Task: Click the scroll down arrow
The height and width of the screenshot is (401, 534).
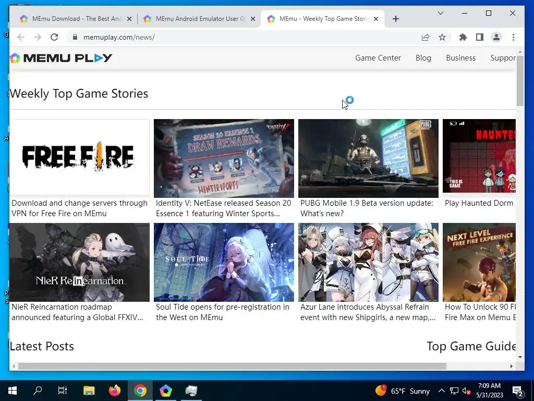Action: 520,357
